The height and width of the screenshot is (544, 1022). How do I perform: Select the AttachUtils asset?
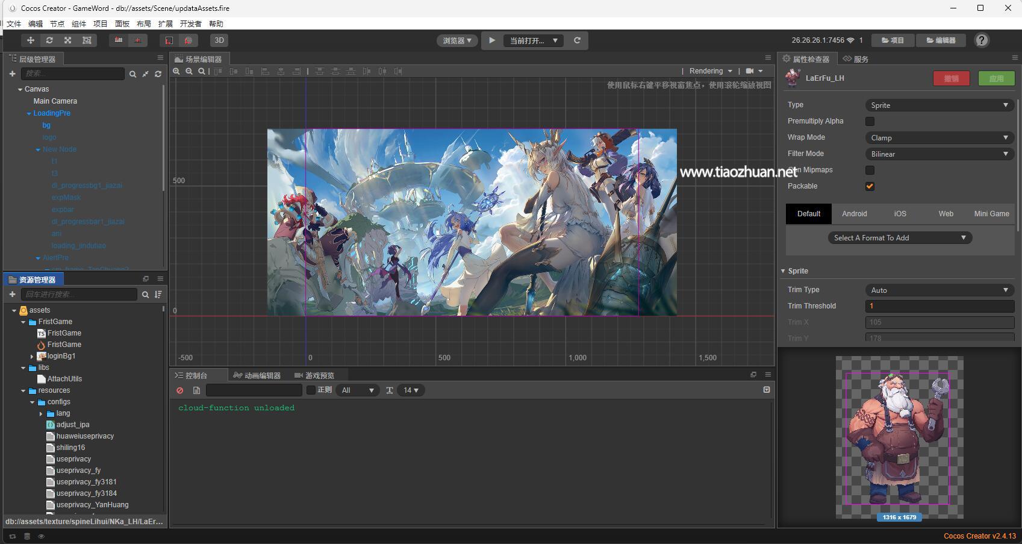[64, 379]
